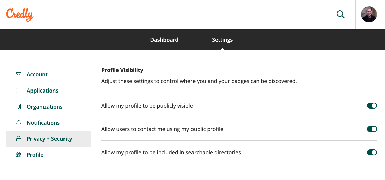
Task: Go to Applications settings
Action: point(42,91)
